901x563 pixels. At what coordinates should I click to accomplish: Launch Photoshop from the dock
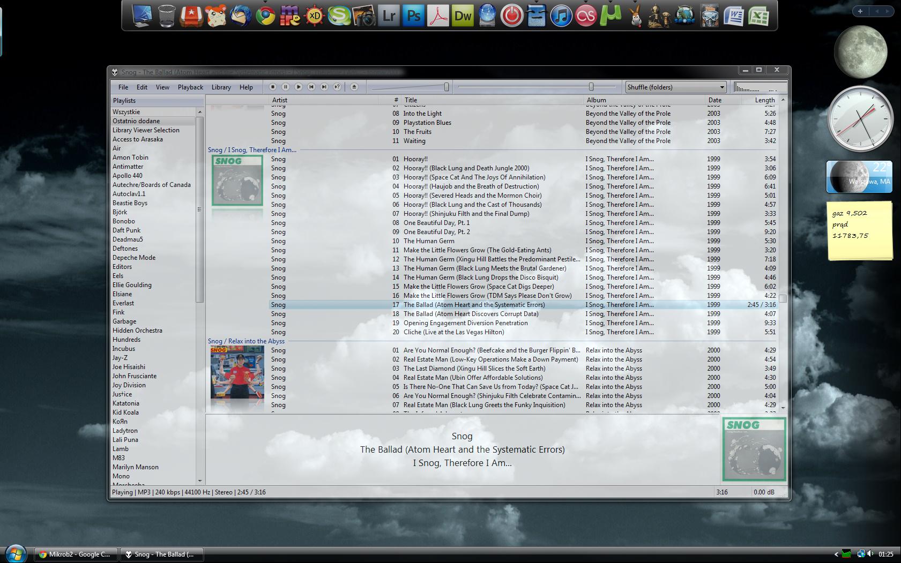coord(413,16)
